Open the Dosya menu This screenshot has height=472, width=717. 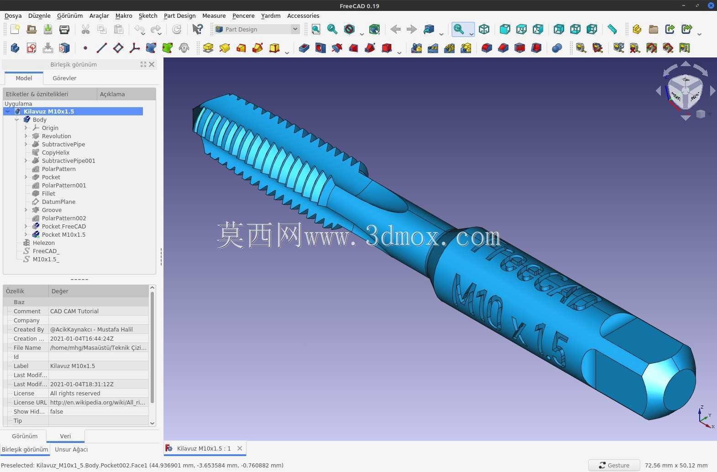pyautogui.click(x=13, y=16)
